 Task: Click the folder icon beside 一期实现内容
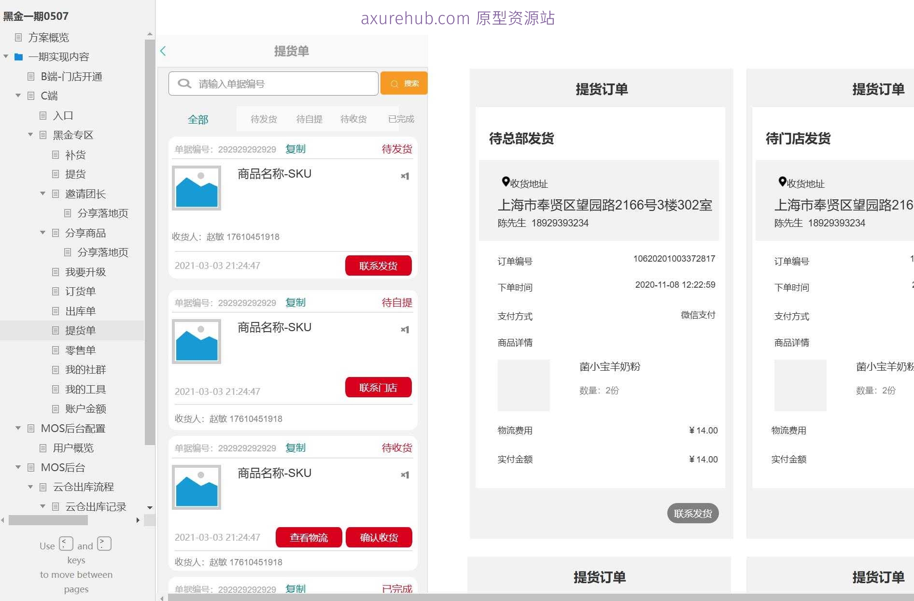(18, 56)
